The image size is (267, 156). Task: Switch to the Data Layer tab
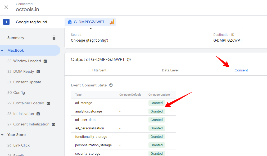[x=170, y=70]
